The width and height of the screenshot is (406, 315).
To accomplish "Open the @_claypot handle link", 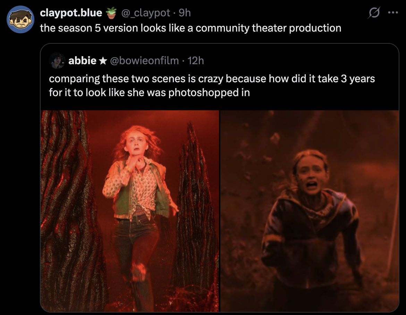I will pyautogui.click(x=146, y=13).
